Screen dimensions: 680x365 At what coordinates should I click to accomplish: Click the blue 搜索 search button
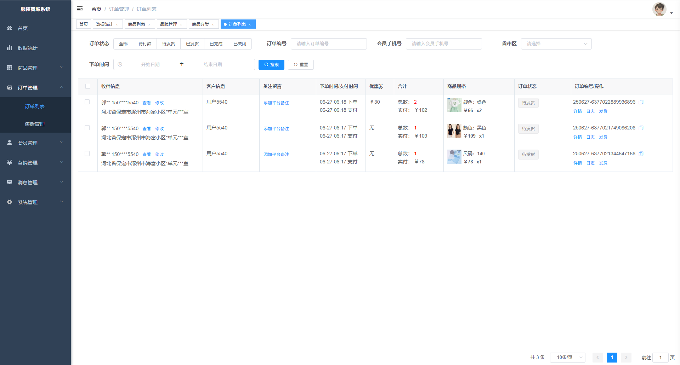point(271,65)
